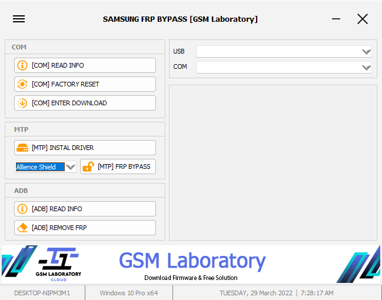This screenshot has height=300, width=382.
Task: Click the GSM Laboratory Cloud logo
Action: [58, 265]
